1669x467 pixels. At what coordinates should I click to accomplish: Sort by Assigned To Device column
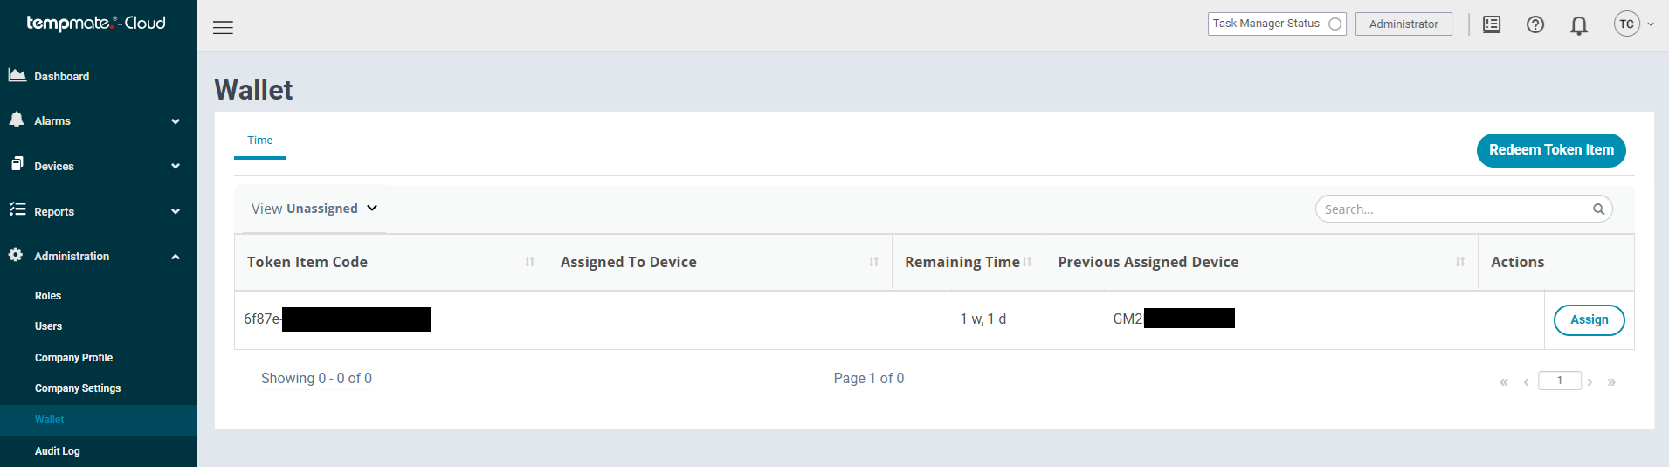coord(873,262)
